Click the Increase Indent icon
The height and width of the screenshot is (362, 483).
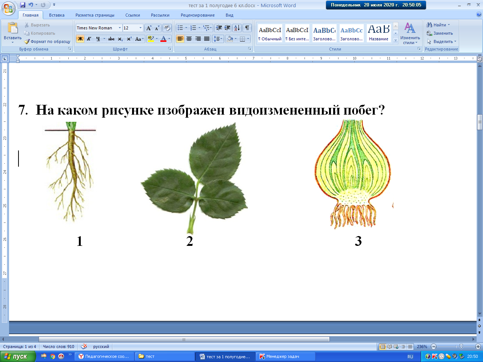[228, 28]
